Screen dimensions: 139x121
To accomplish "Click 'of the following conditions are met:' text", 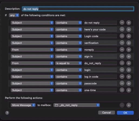I will point(43,15).
